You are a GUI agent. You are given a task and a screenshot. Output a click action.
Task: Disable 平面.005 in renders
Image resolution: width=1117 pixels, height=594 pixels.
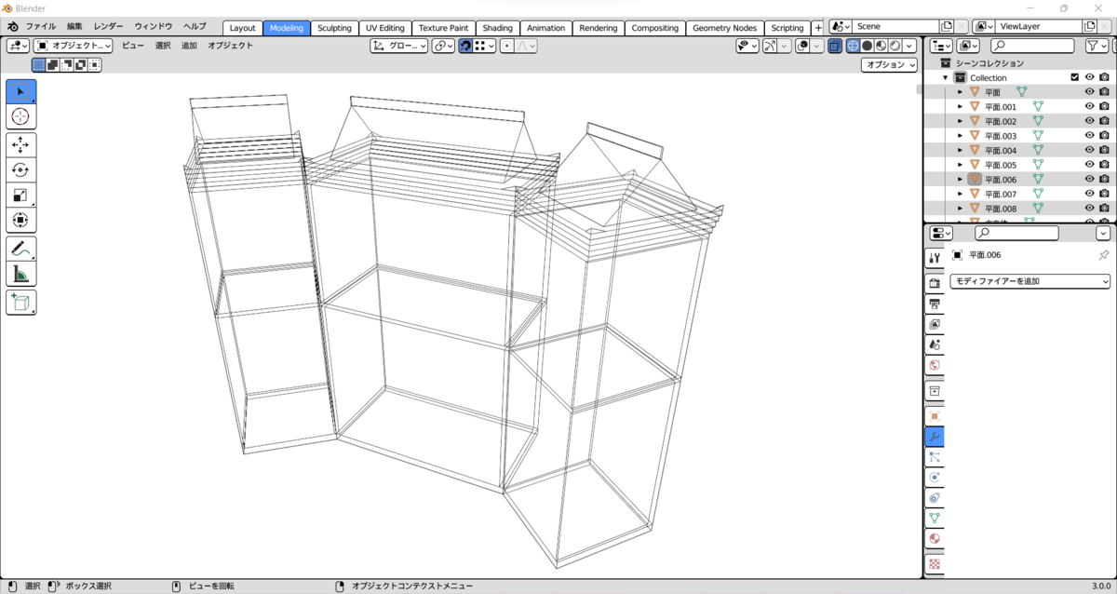click(x=1104, y=165)
